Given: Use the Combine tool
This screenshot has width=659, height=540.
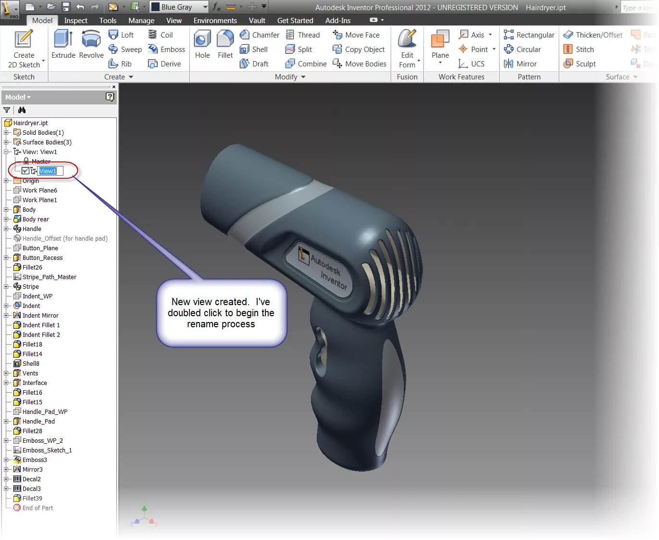Looking at the screenshot, I should click(306, 64).
